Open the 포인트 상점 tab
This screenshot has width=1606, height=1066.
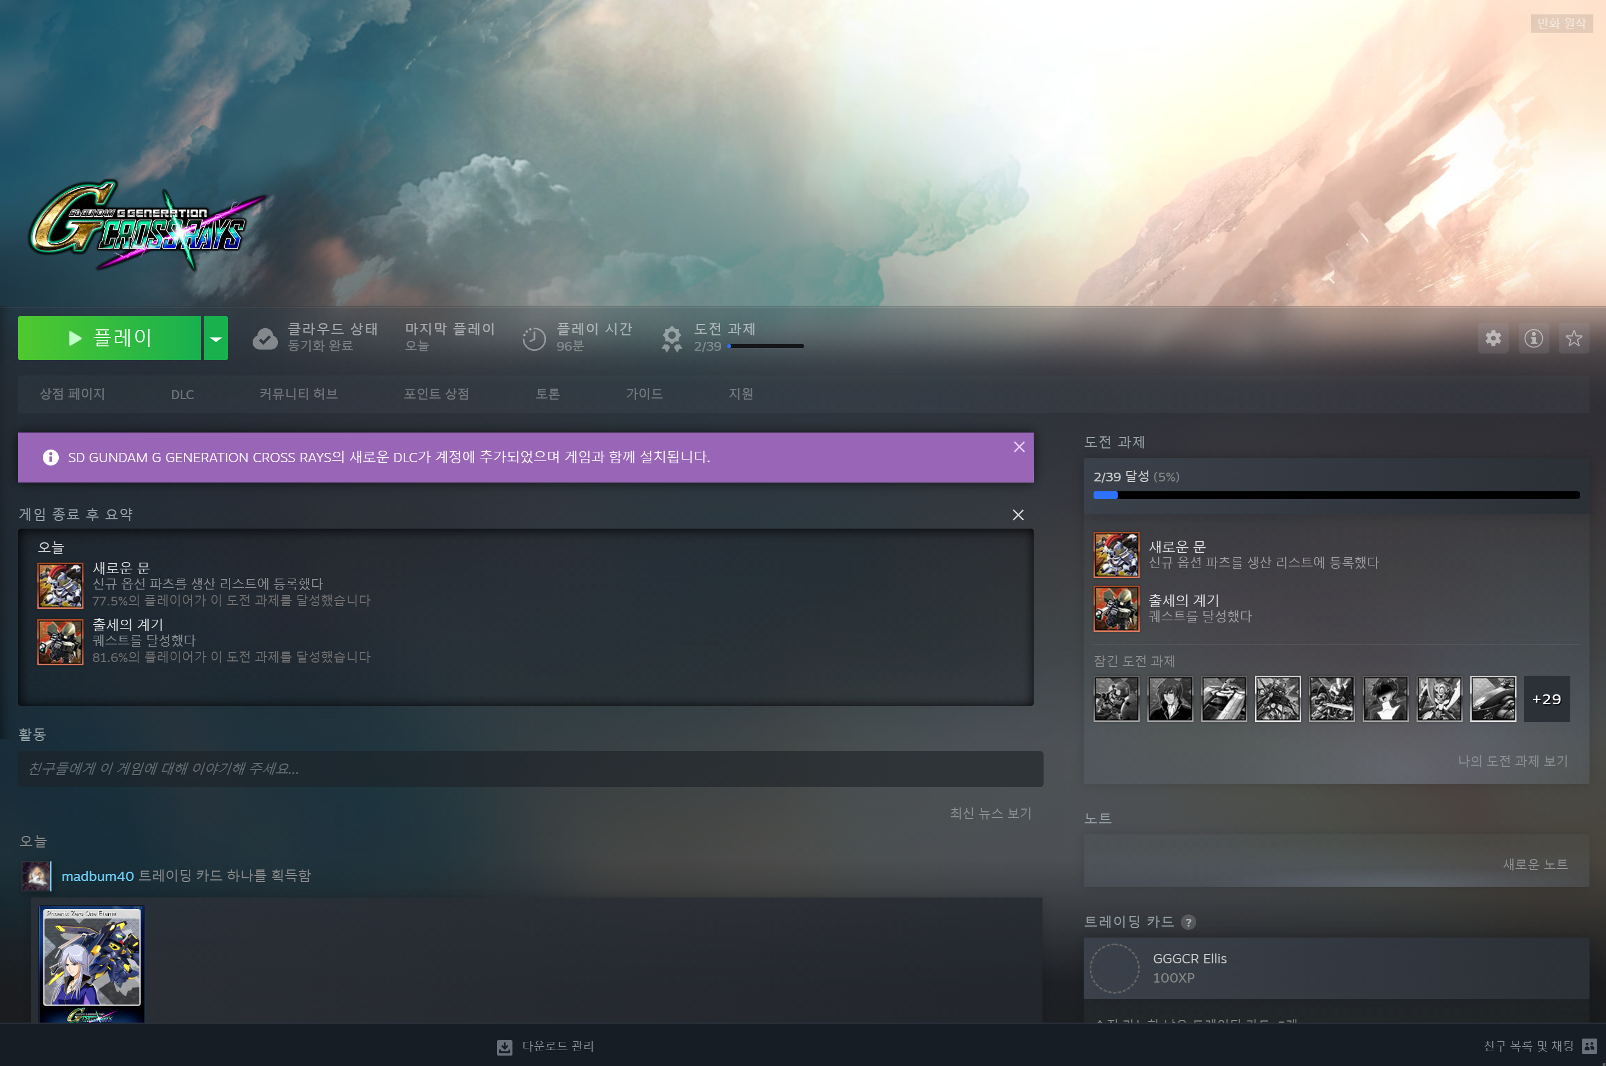tap(437, 394)
